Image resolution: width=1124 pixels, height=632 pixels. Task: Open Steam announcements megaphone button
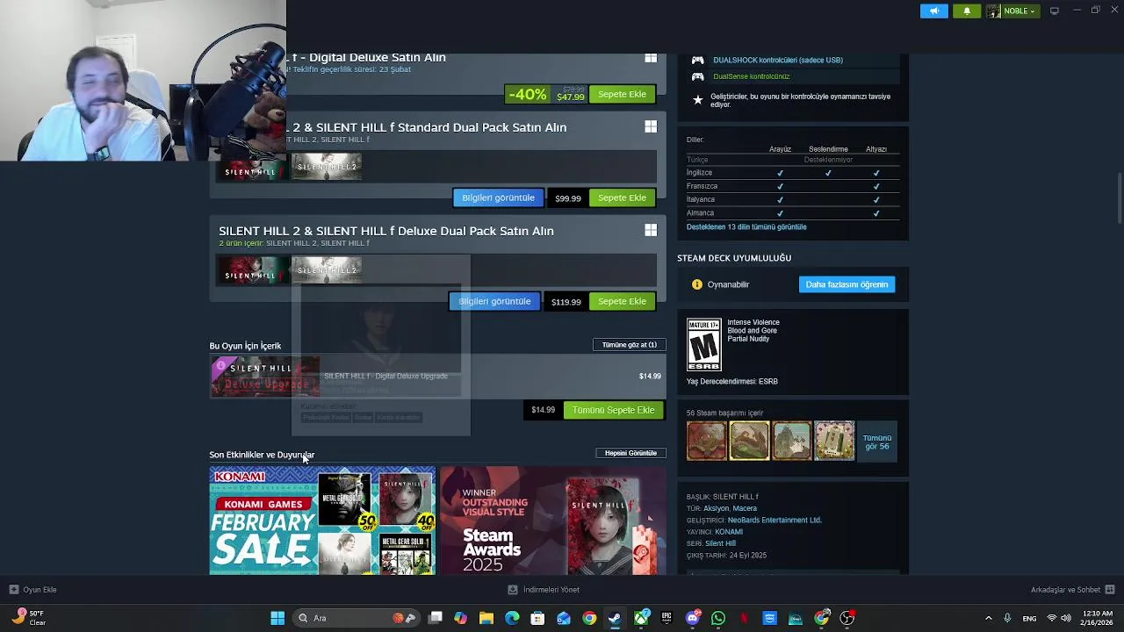[x=933, y=11]
